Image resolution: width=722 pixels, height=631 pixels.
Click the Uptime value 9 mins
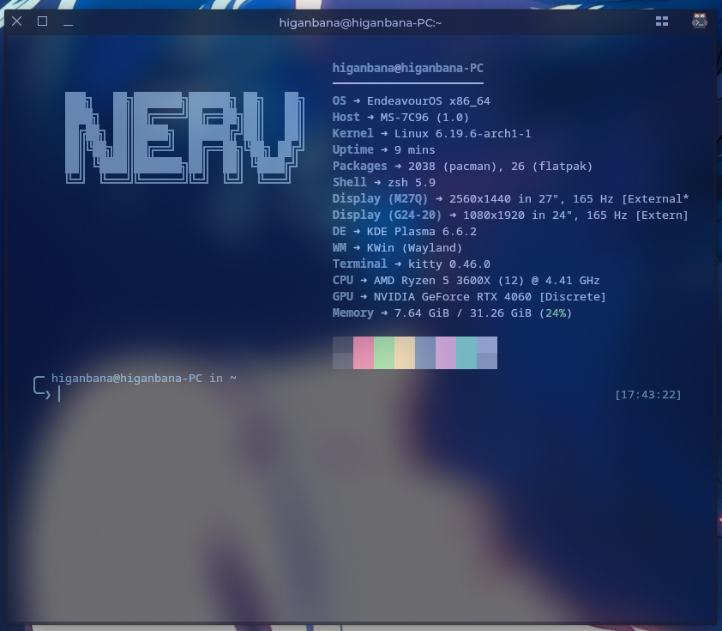coord(414,149)
